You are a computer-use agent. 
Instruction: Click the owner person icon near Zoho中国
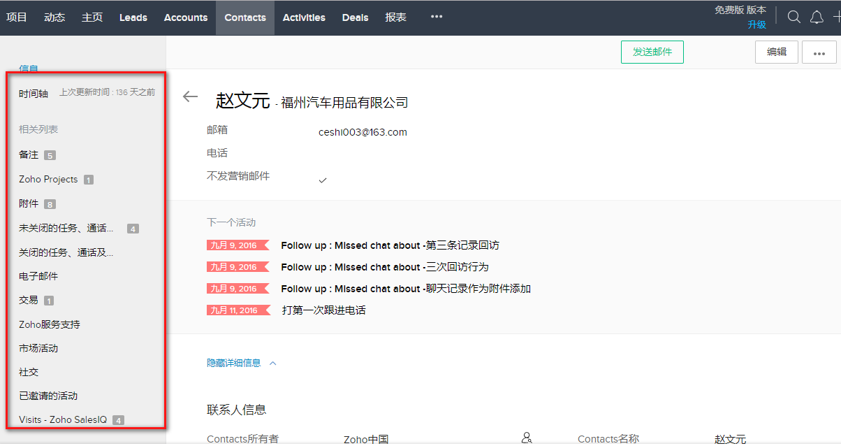(527, 438)
